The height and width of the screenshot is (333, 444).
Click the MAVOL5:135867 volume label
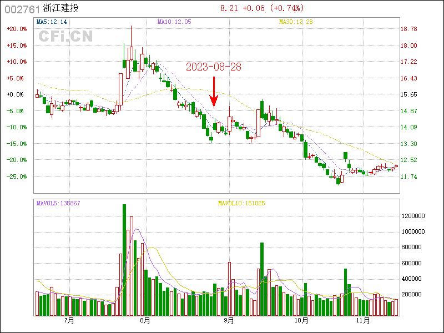58,203
